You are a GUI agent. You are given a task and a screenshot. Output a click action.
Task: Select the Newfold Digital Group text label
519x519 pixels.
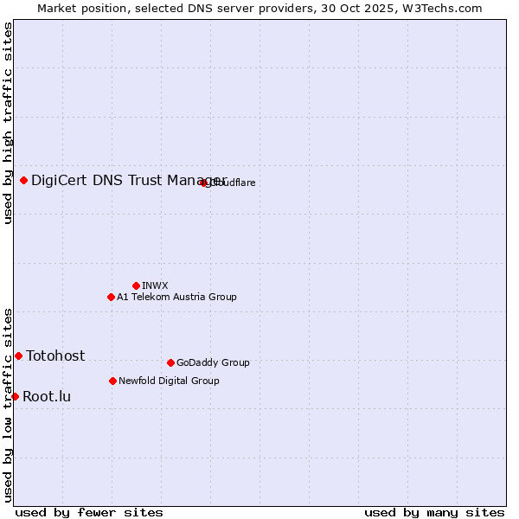[169, 381]
